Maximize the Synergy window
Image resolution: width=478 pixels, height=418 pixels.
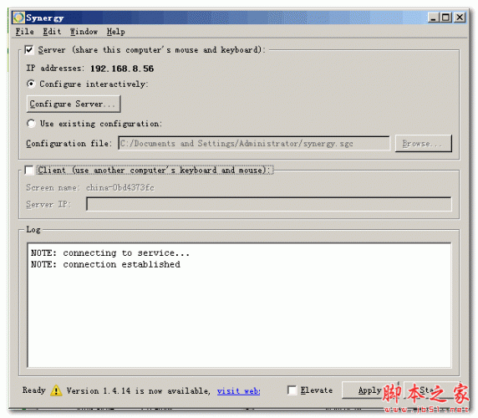point(445,18)
